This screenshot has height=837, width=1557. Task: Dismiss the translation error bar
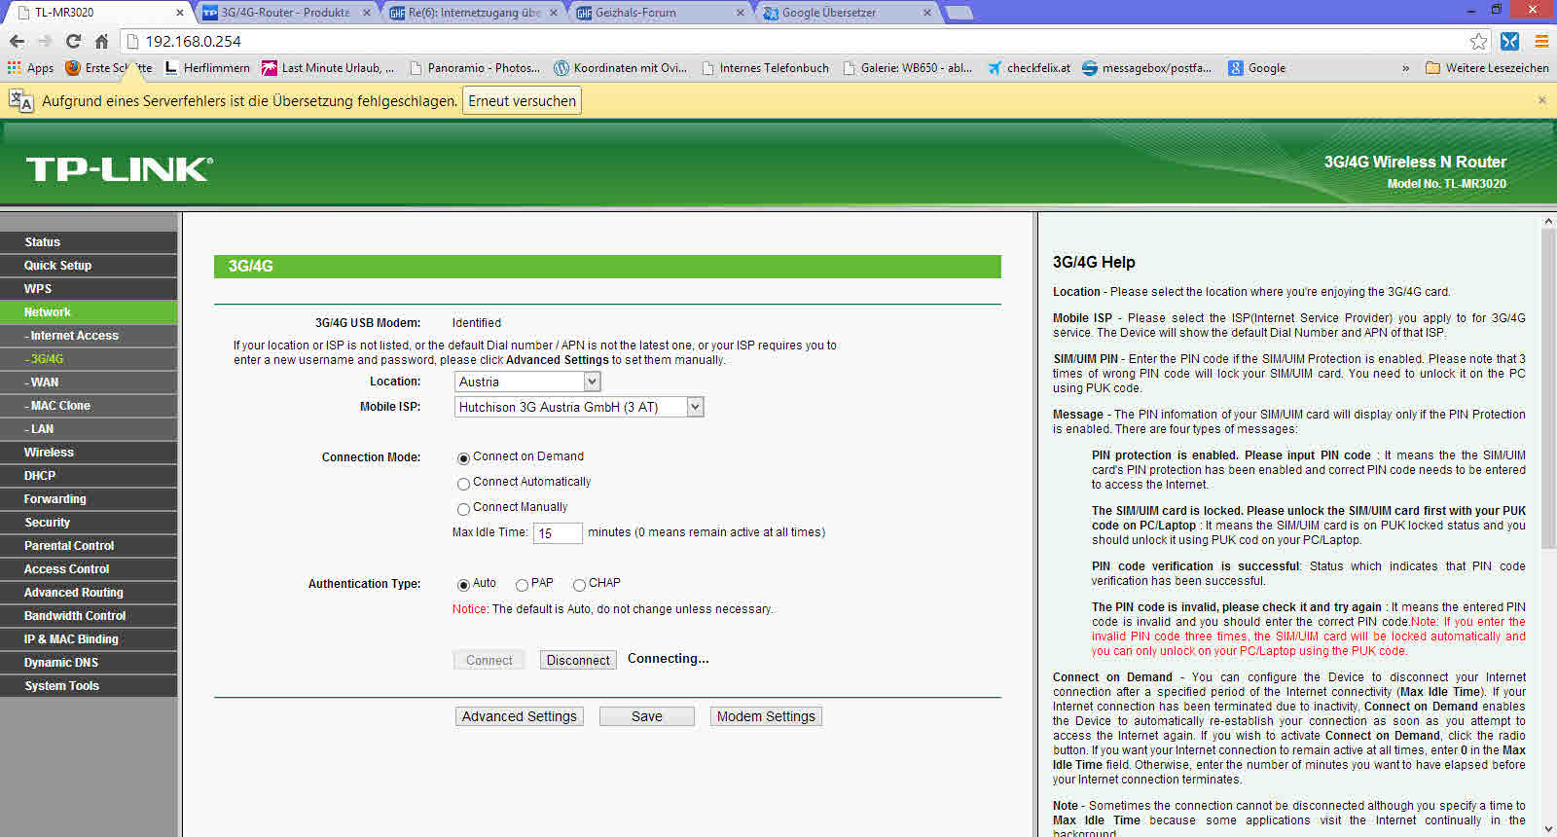(1541, 100)
